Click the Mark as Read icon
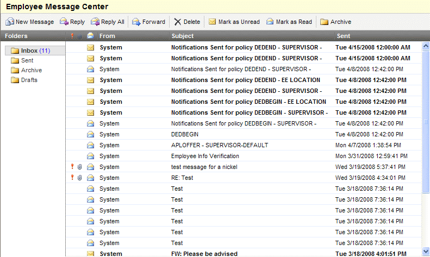Screen dimensions: 430x257 [270, 22]
